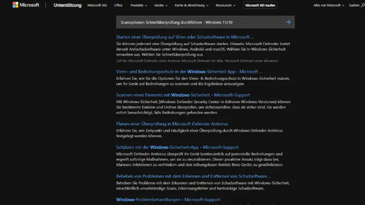Viewport: 365px width, 205px height.
Task: Click the search magnifier icon
Action: click(363, 5)
